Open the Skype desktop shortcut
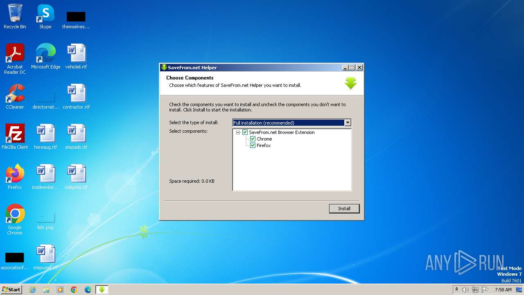The width and height of the screenshot is (524, 295). (45, 16)
